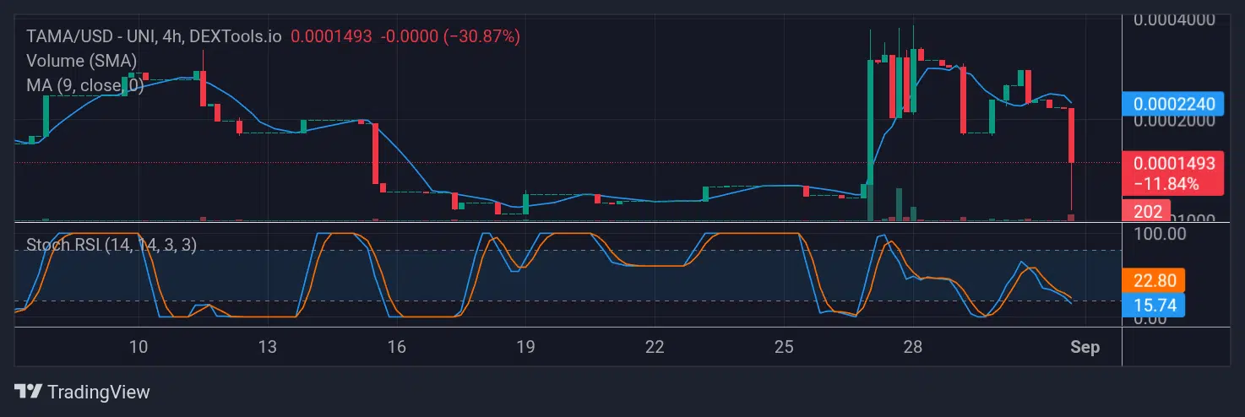Open the TradingView text link
Screen dimensions: 1245x417
tap(99, 392)
